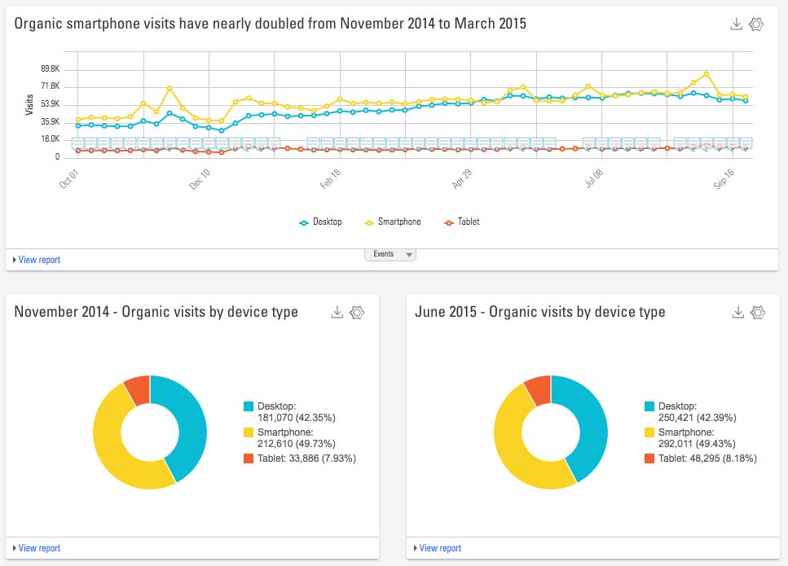Download the June 2015 device type chart
Image resolution: width=788 pixels, height=566 pixels.
[737, 312]
